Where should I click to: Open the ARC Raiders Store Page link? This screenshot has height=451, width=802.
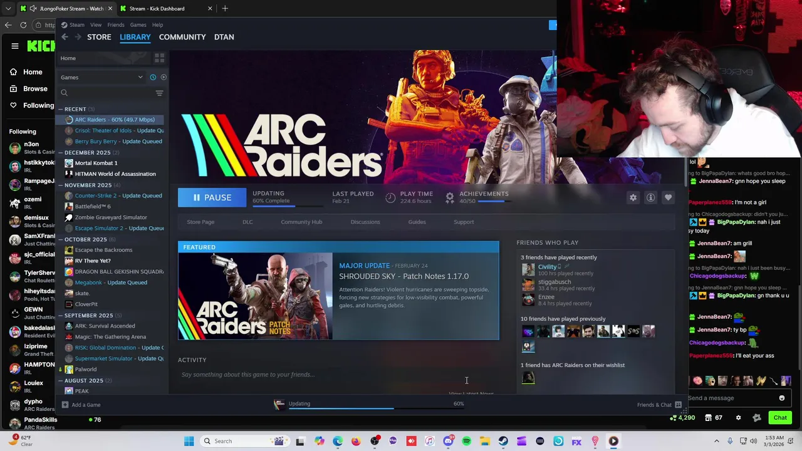(x=200, y=222)
